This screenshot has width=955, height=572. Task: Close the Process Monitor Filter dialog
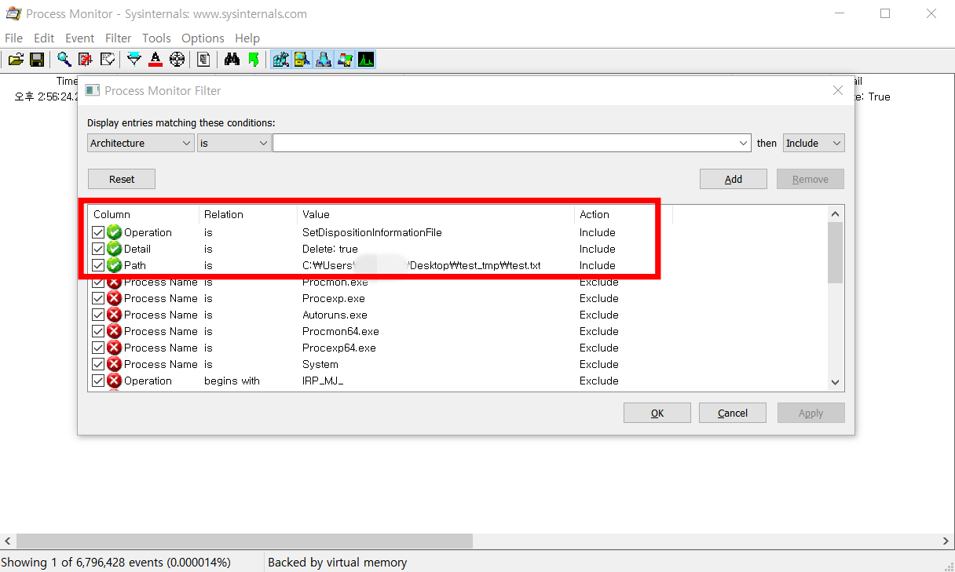[837, 90]
